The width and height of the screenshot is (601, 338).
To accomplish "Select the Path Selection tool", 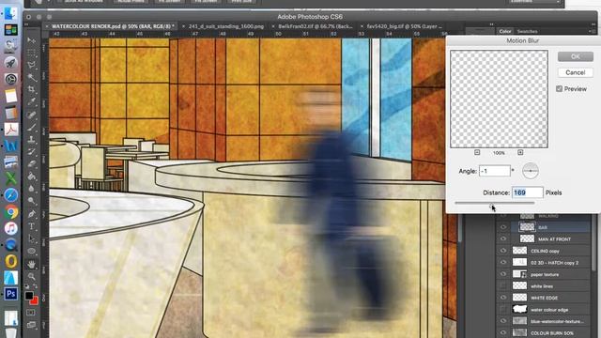I will pyautogui.click(x=31, y=238).
